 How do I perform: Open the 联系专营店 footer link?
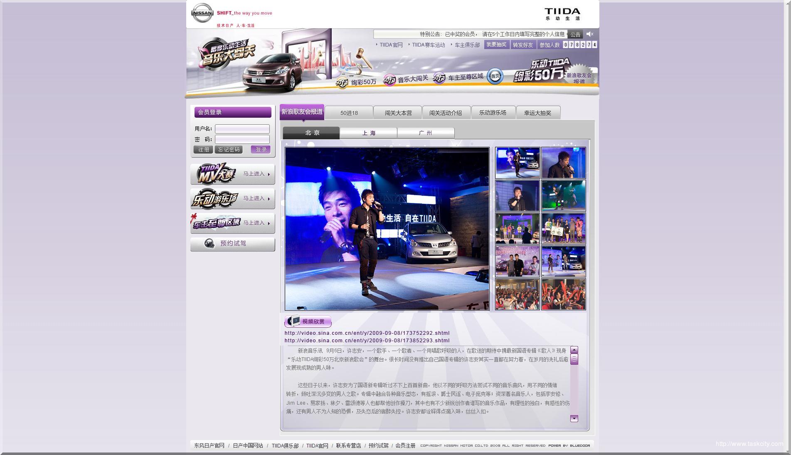(x=348, y=445)
